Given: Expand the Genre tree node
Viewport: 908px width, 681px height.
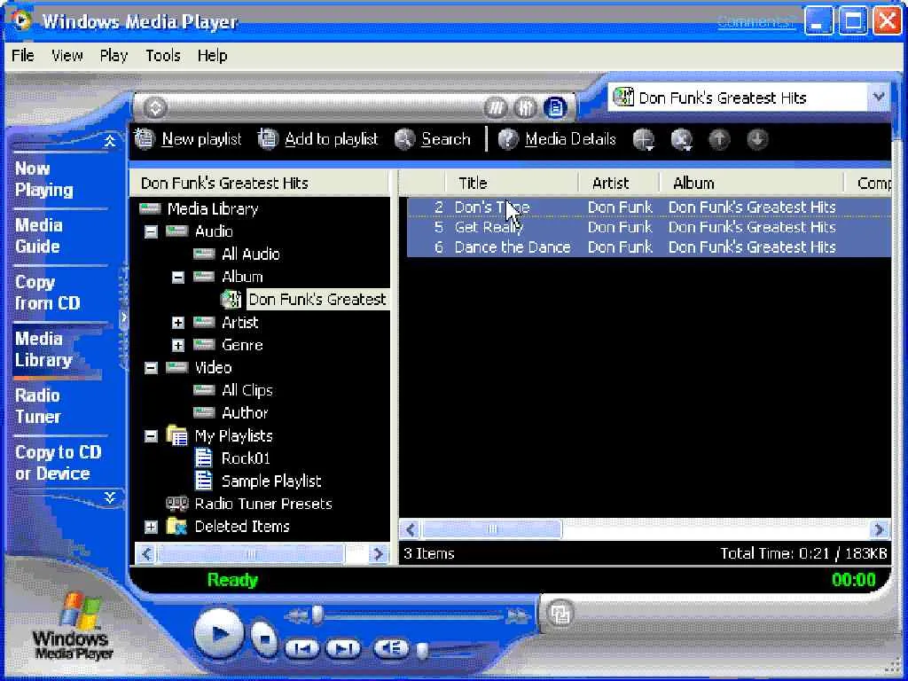Looking at the screenshot, I should [x=178, y=345].
